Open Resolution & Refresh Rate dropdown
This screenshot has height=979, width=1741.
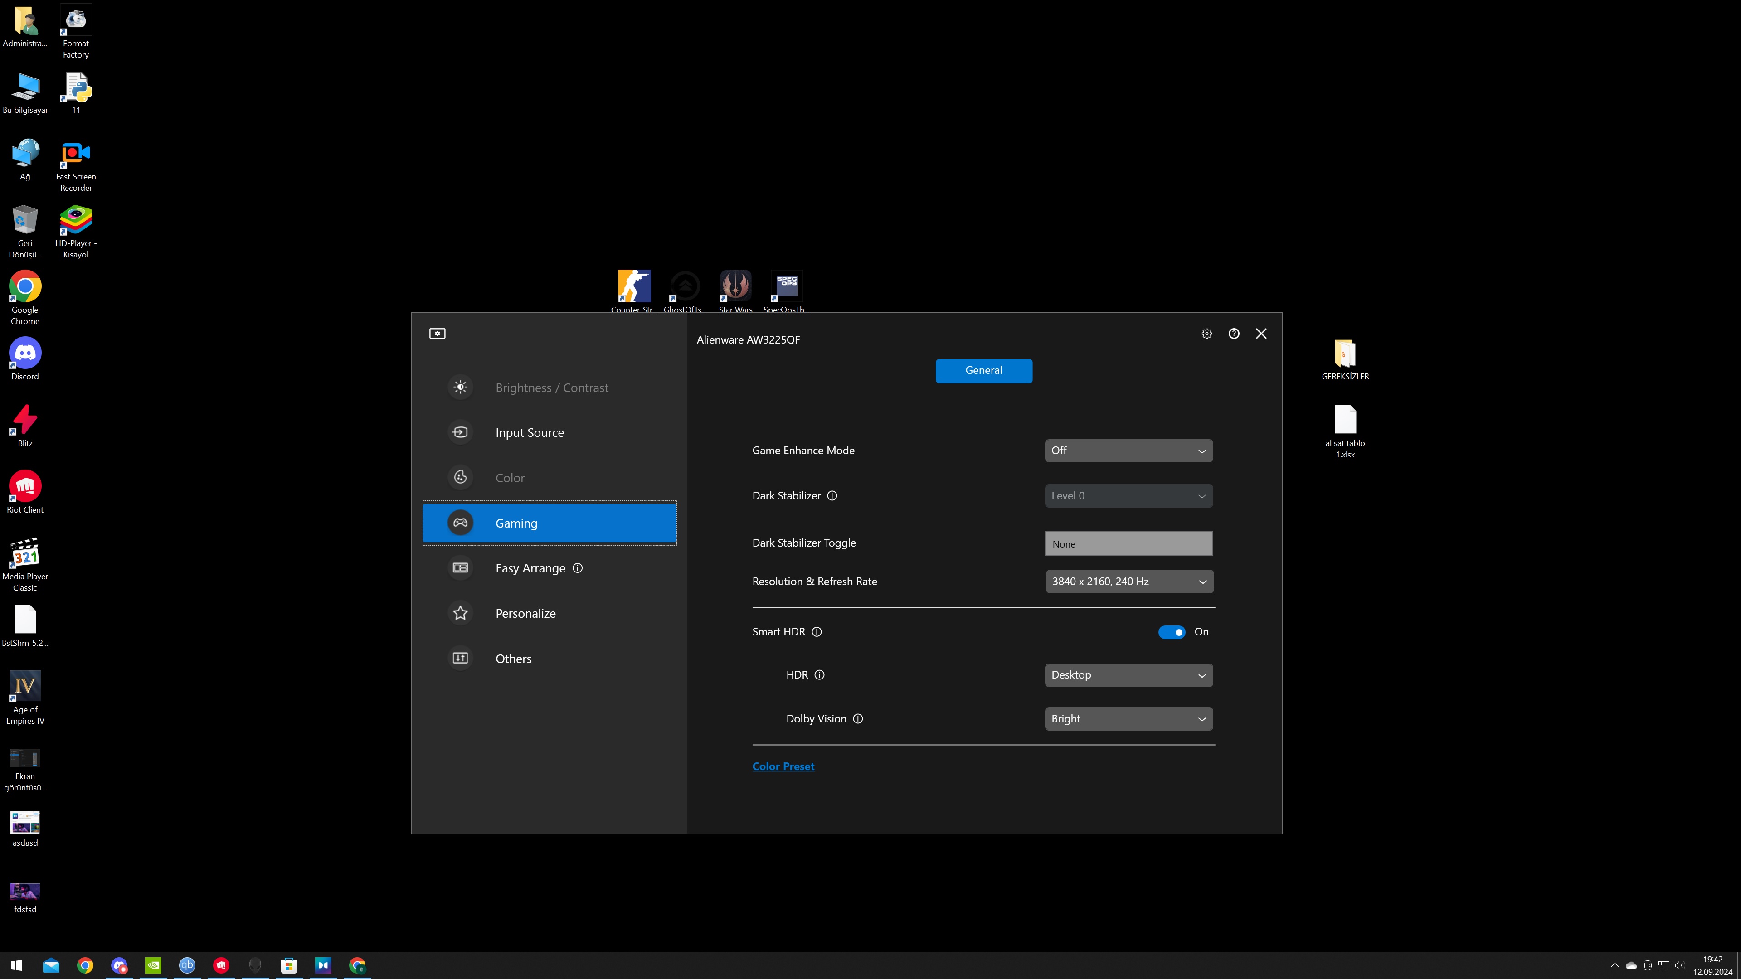(1128, 582)
